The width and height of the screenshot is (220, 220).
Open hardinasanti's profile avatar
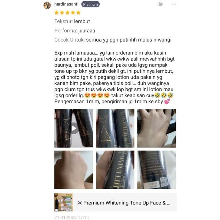pyautogui.click(x=47, y=5)
